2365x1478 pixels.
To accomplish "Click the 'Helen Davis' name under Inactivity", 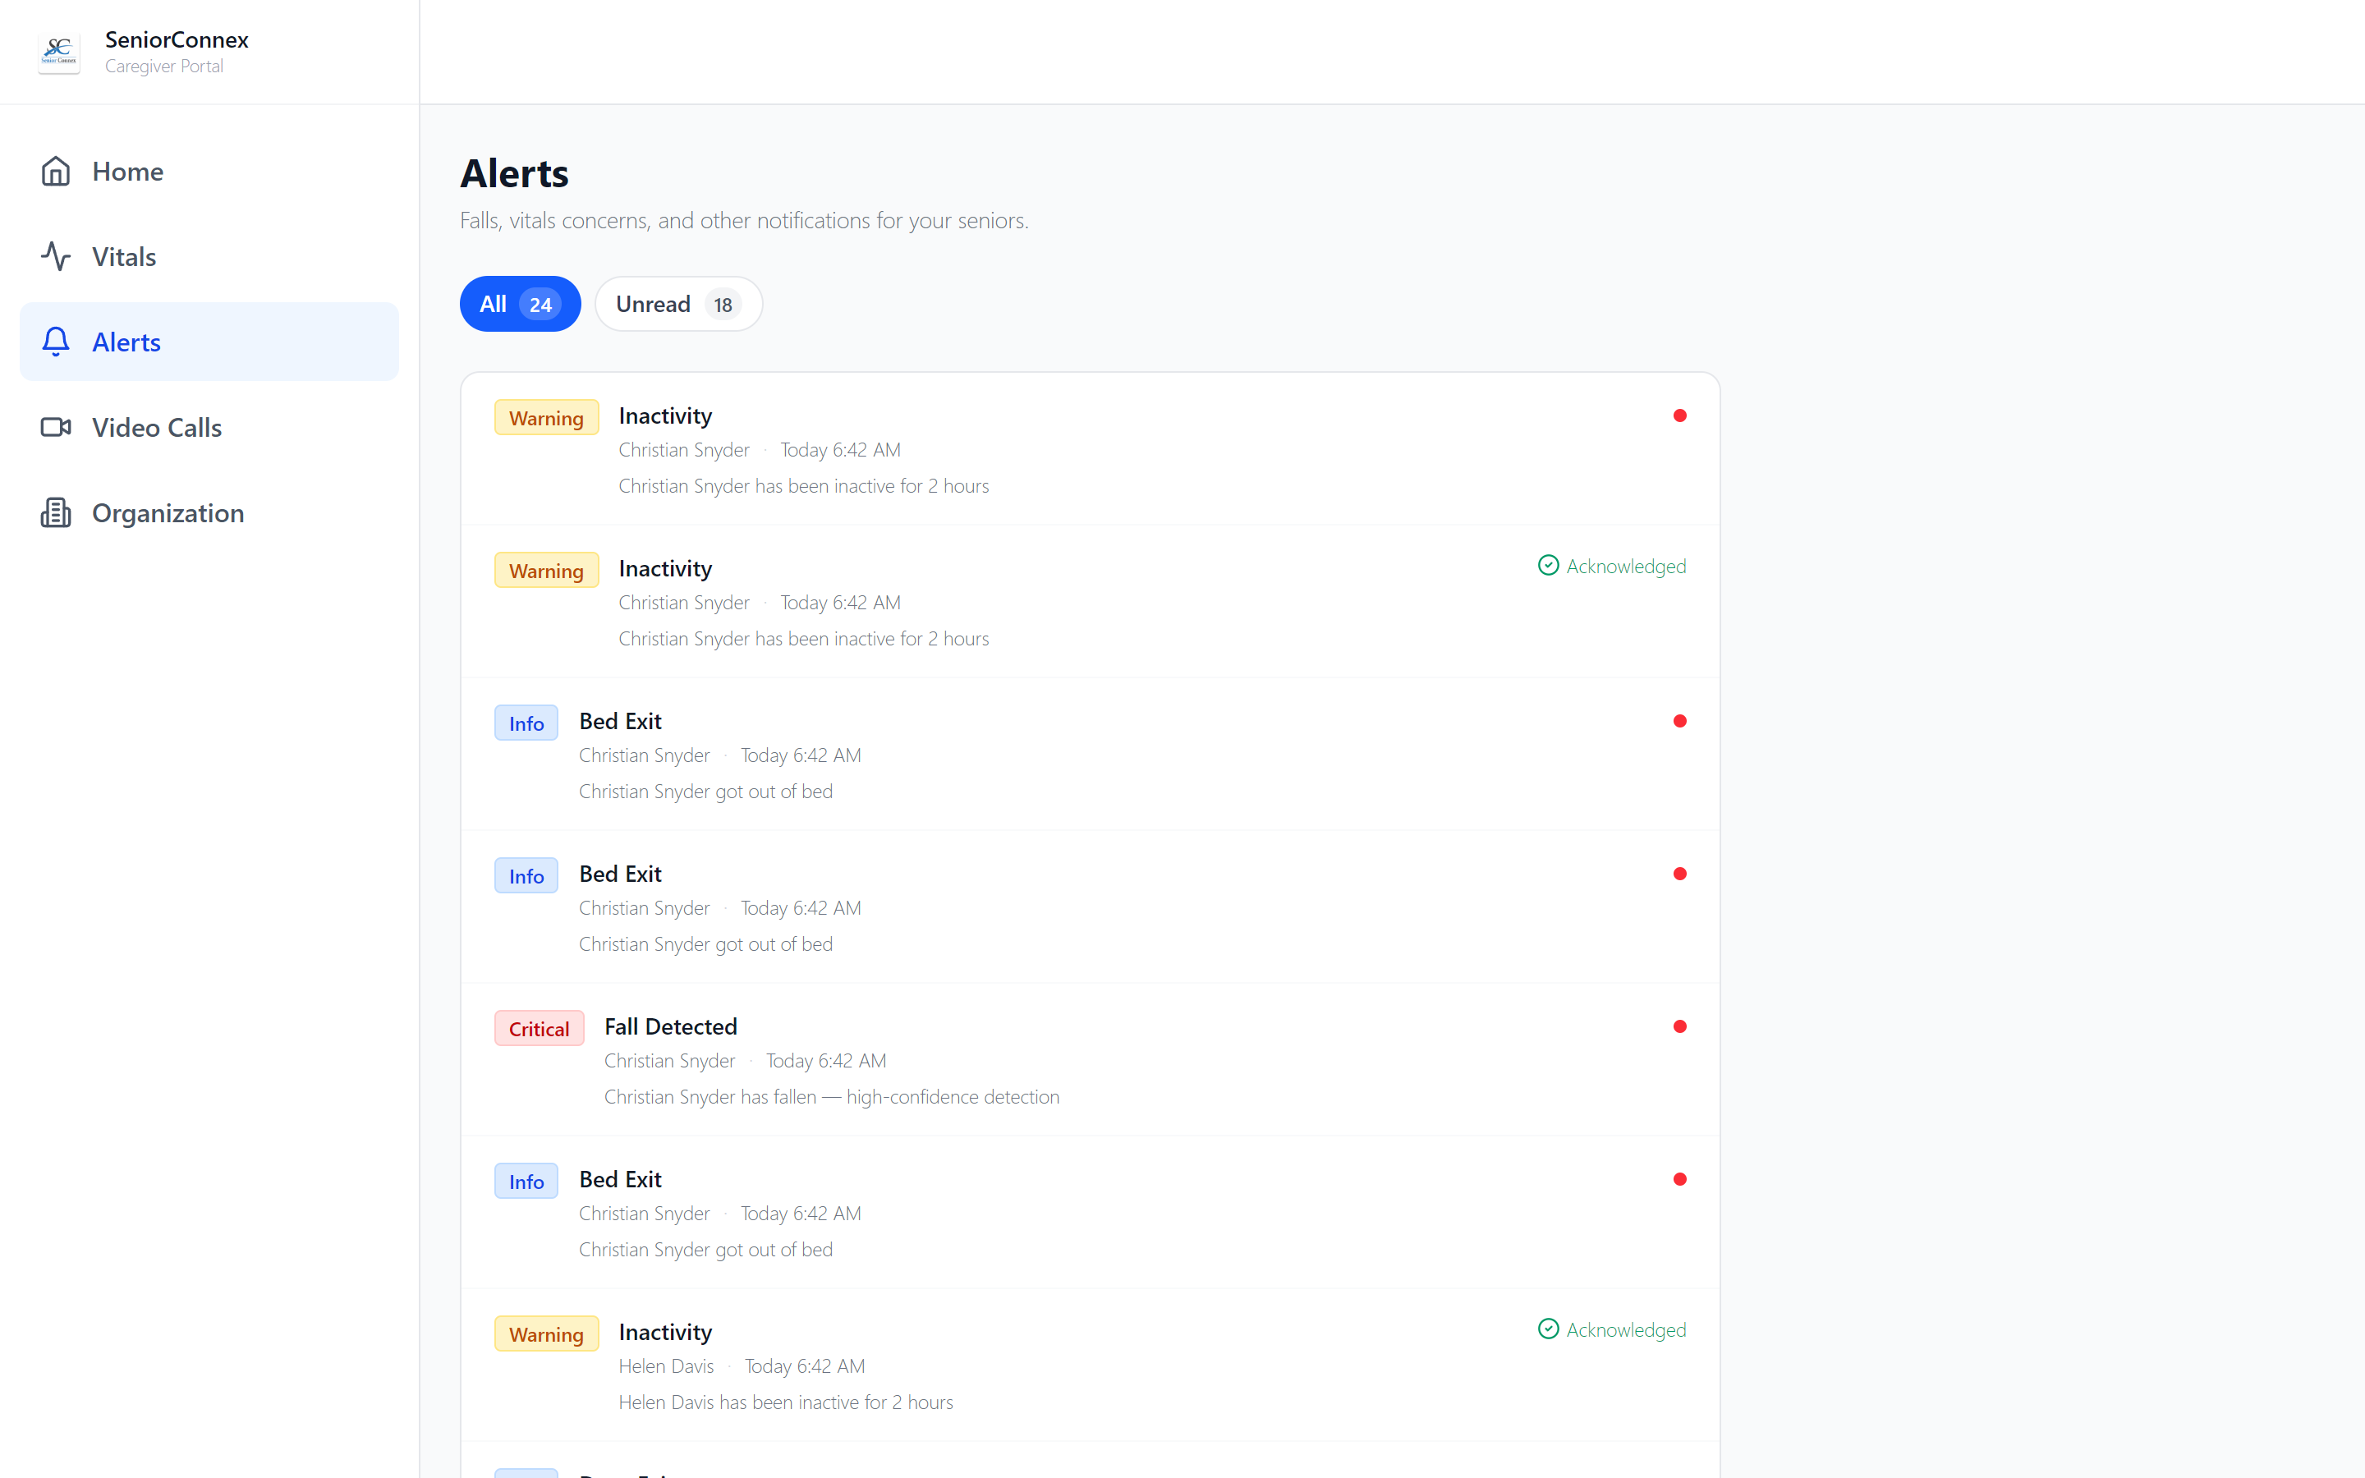I will point(667,1366).
